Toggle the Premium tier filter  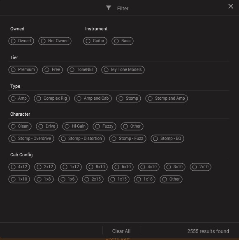23,70
